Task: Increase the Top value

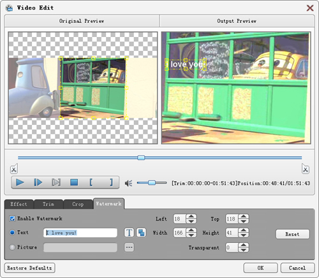Action: tap(244, 216)
